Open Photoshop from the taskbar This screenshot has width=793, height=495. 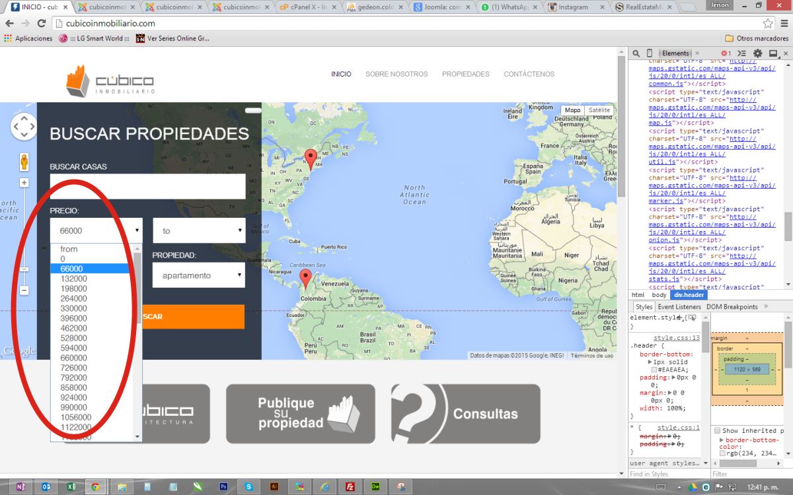(x=224, y=487)
